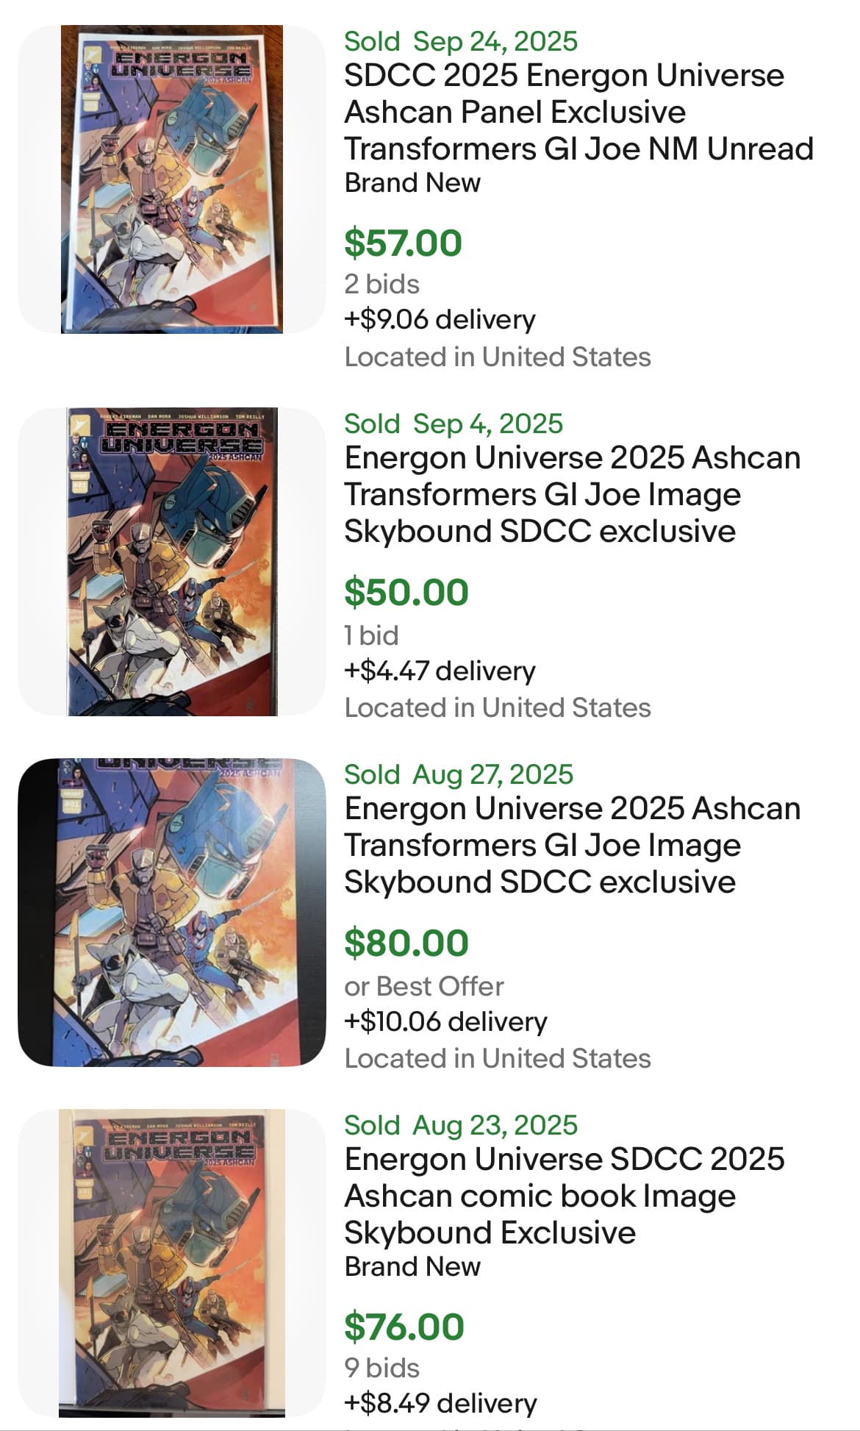Viewport: 860px width, 1431px height.
Task: Open the $57.00 listing's comic thumbnail
Action: point(171,179)
